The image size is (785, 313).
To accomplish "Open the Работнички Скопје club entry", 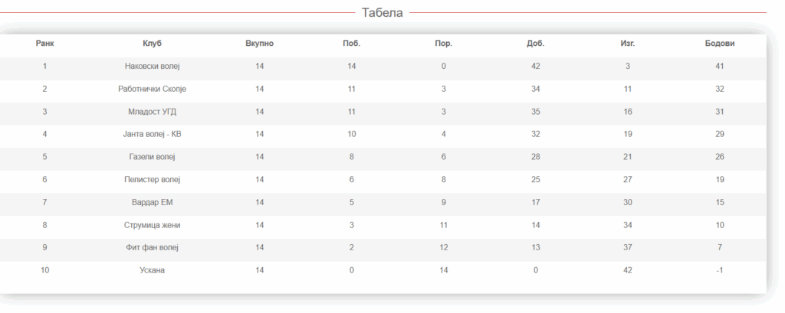I will click(x=152, y=89).
